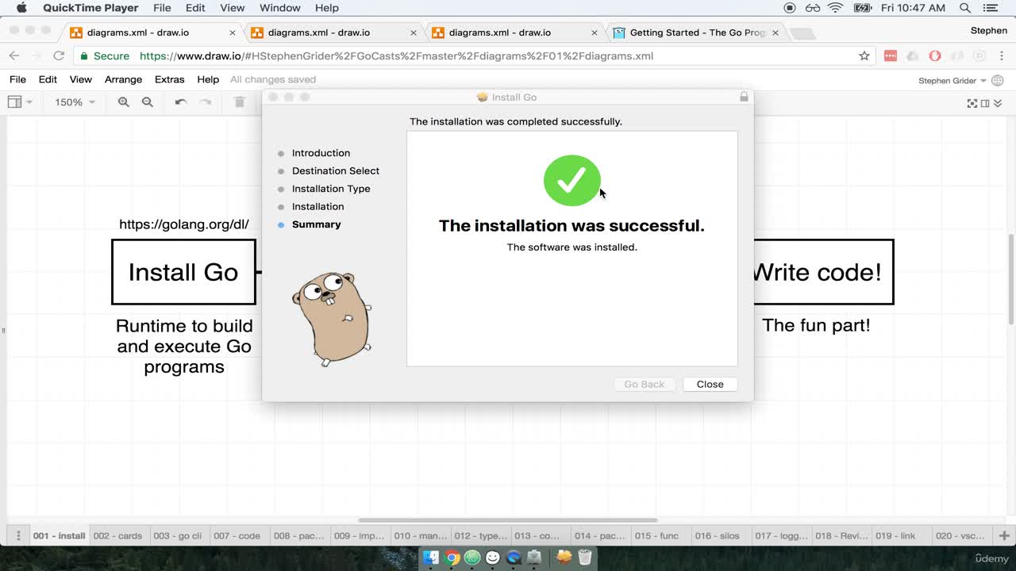Image resolution: width=1016 pixels, height=571 pixels.
Task: Click the horizontal canvas scrollbar
Action: 508,520
